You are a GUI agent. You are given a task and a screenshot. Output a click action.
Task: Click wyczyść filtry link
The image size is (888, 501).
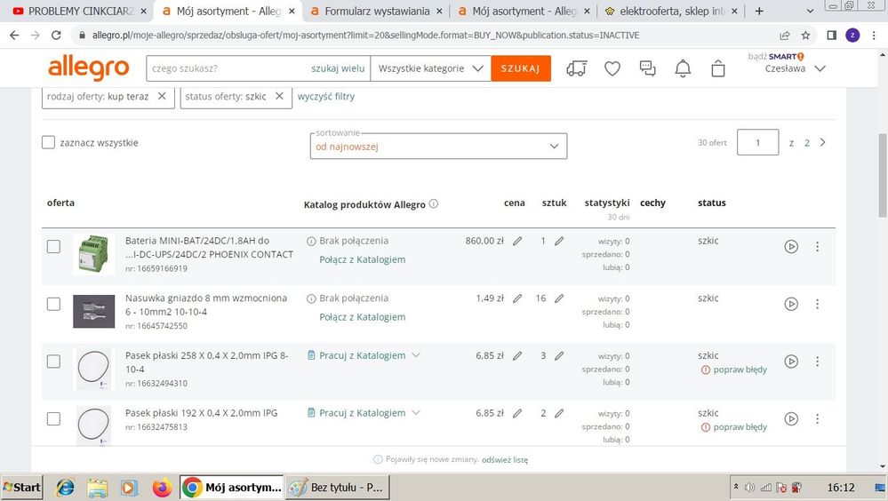(326, 96)
